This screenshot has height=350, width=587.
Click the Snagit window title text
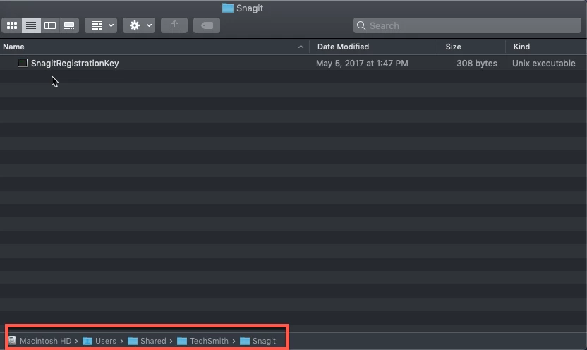250,8
